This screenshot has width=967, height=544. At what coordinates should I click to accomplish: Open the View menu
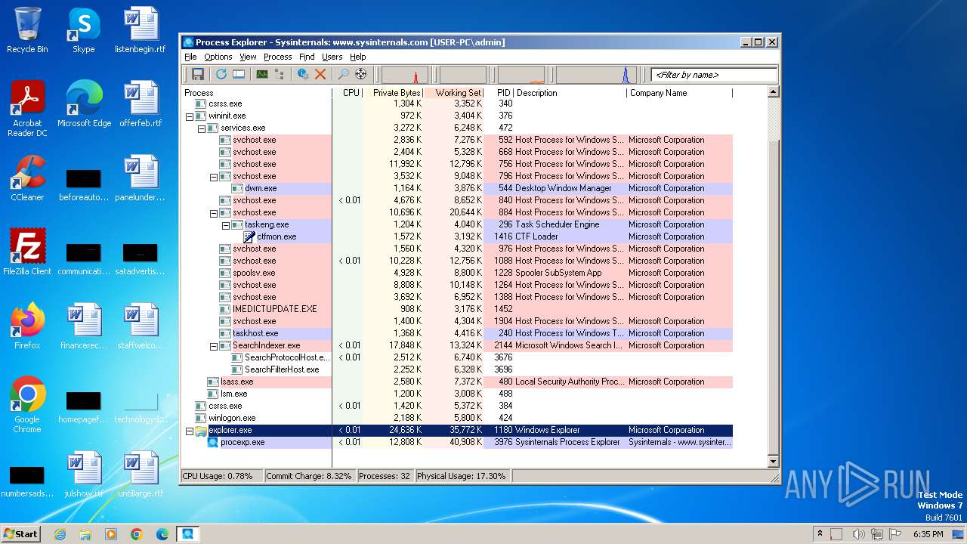pyautogui.click(x=248, y=57)
